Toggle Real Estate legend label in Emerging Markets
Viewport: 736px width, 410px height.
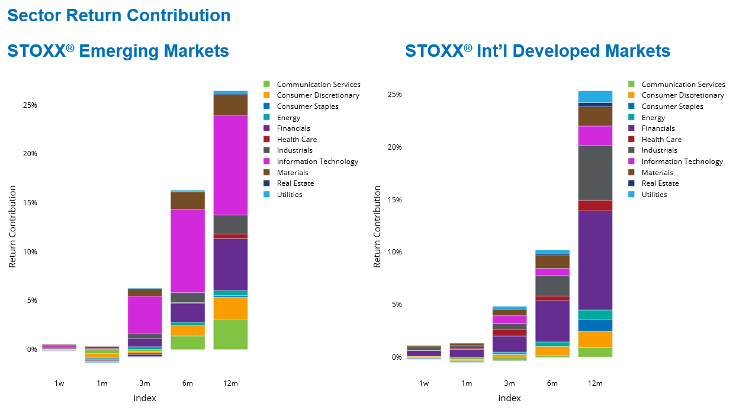pos(295,183)
